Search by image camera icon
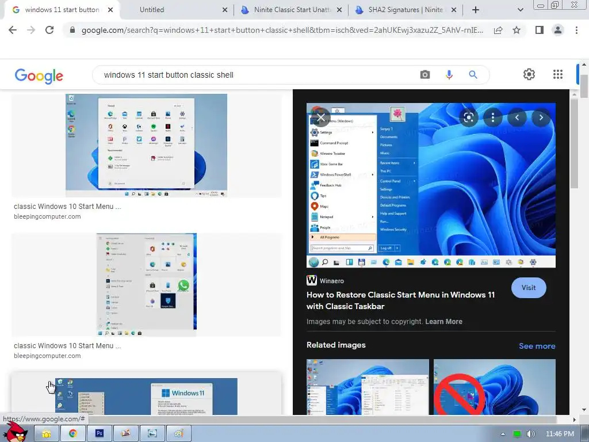 (425, 75)
